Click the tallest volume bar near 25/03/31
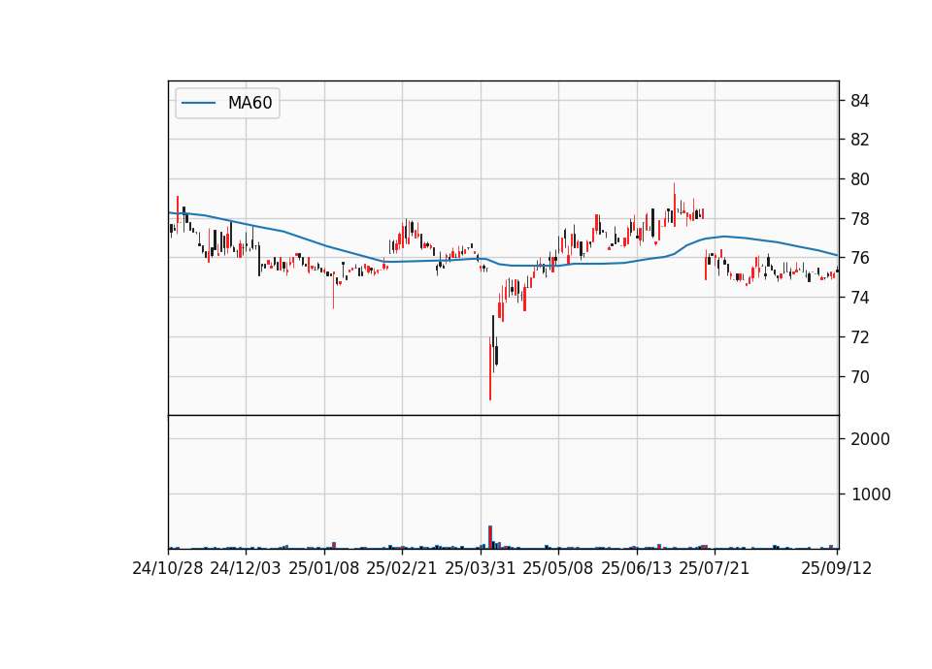This screenshot has width=932, height=669. click(x=490, y=536)
